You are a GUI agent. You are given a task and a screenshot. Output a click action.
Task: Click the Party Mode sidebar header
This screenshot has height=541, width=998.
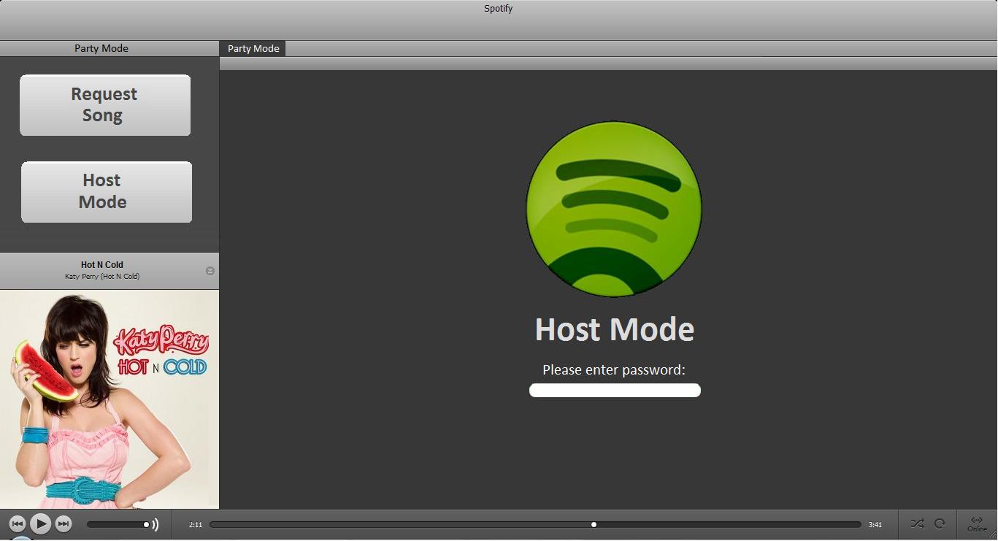[101, 48]
